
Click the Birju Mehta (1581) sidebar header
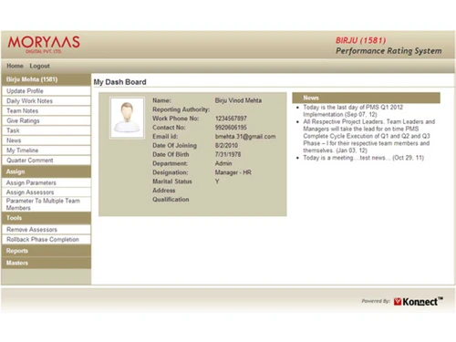click(x=47, y=79)
